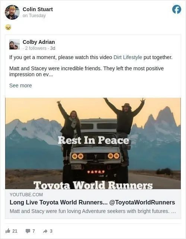The width and height of the screenshot is (186, 239).
Task: View the 7 comments count
Action: pos(33,231)
